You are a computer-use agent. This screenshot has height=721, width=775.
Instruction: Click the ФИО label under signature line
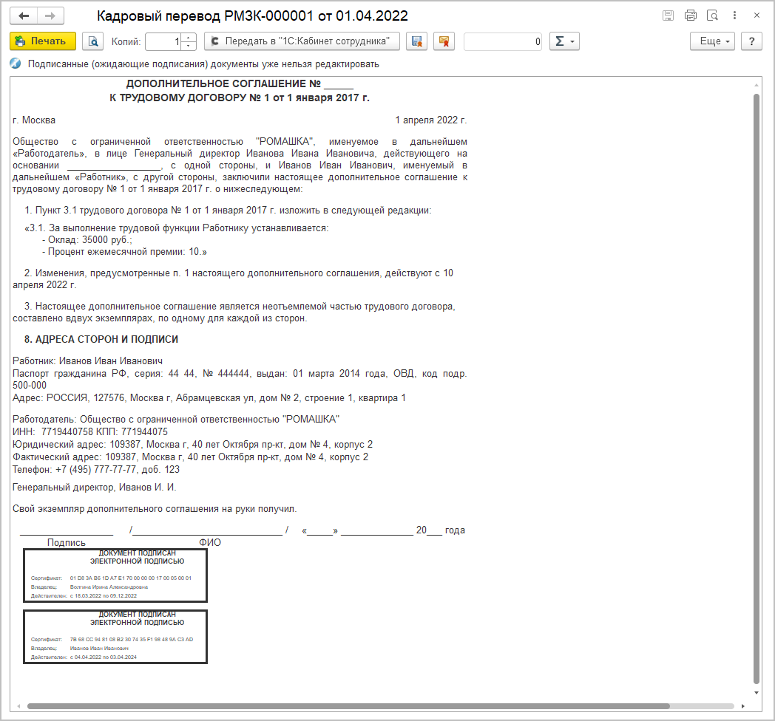click(x=210, y=543)
